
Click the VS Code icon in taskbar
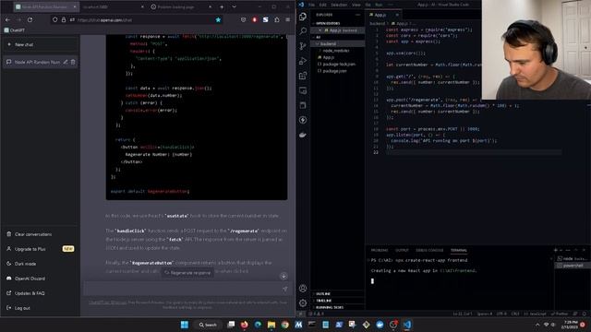(406, 325)
